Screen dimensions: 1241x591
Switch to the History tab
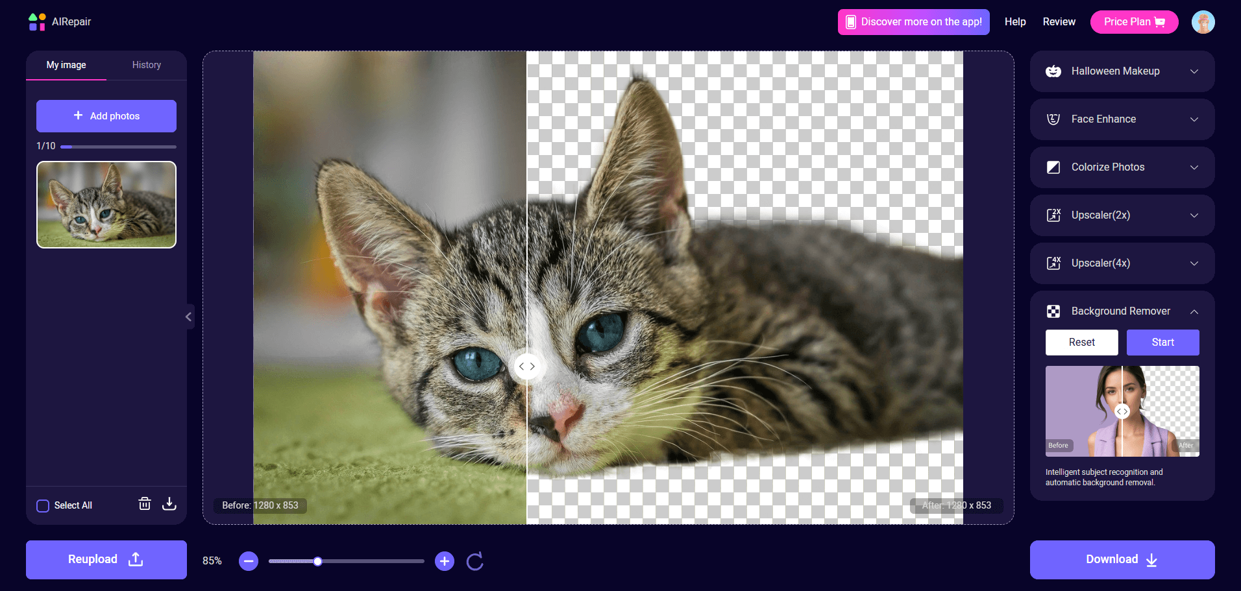(146, 65)
